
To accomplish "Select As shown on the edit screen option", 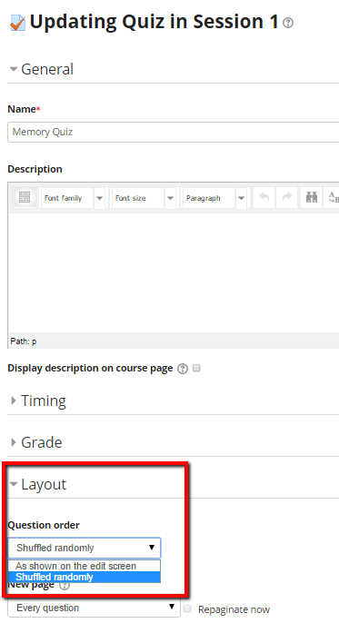I will coord(84,566).
